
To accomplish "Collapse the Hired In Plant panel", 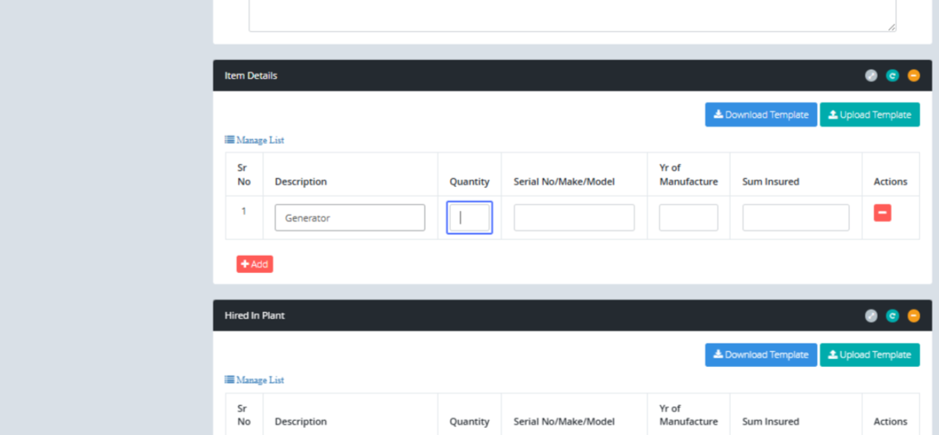I will 913,316.
